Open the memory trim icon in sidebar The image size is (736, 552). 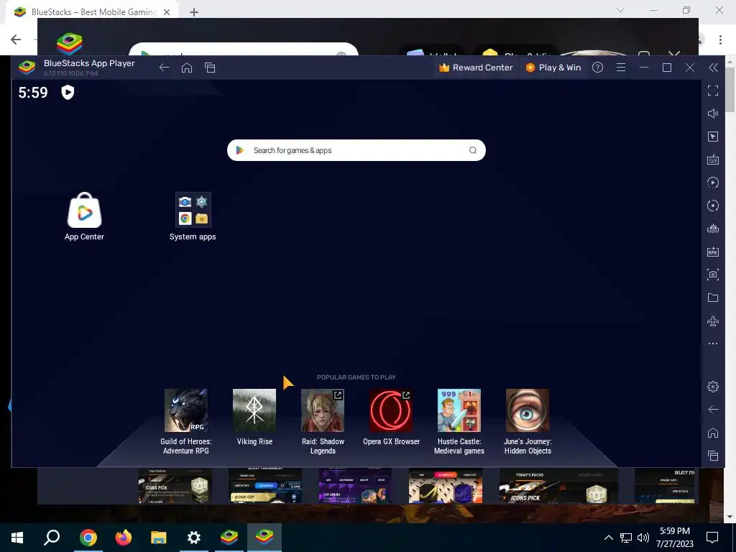tap(713, 229)
